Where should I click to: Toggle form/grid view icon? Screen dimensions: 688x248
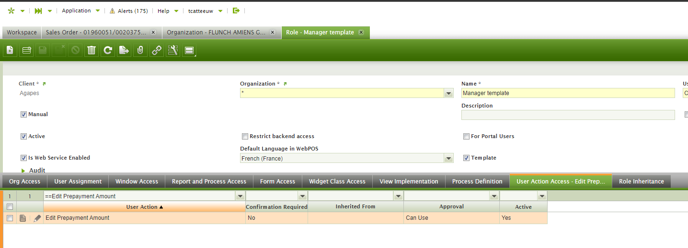click(x=189, y=50)
